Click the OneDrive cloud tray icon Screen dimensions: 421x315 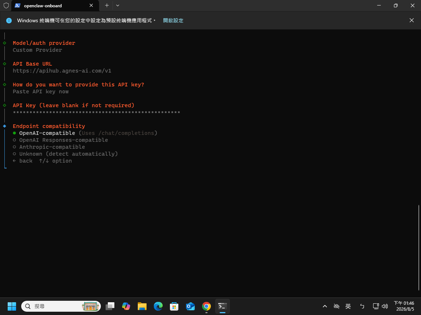(337, 306)
